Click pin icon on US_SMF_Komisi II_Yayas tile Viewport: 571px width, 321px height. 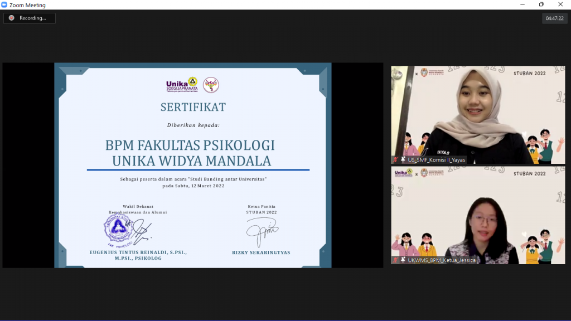[x=403, y=160]
